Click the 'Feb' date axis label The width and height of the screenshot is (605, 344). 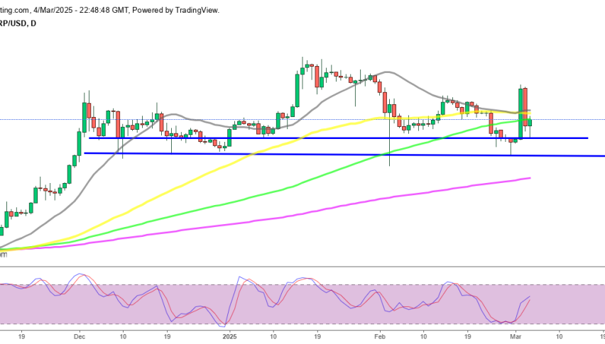coord(380,336)
